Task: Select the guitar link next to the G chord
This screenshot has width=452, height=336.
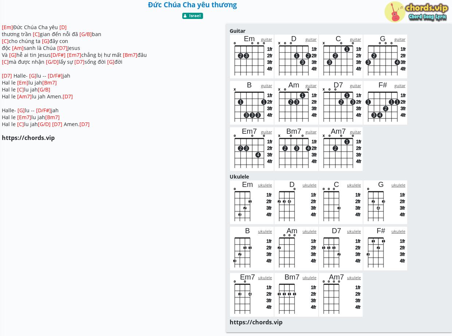Action: tap(400, 39)
